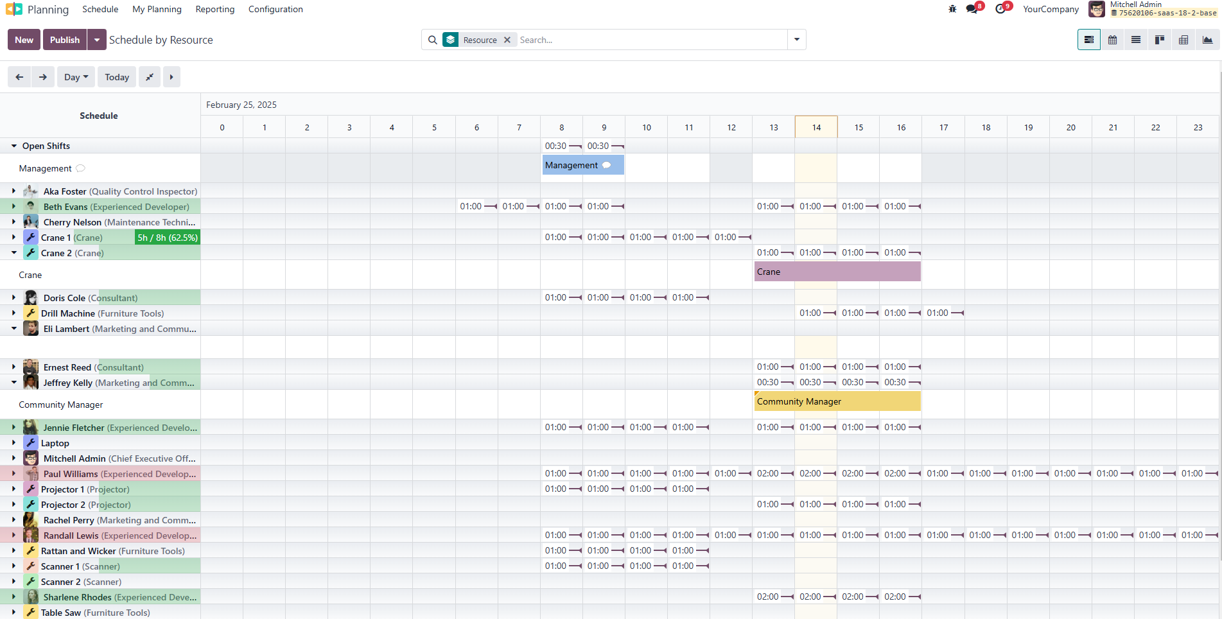The image size is (1222, 619).
Task: Click the Publish button
Action: point(64,39)
